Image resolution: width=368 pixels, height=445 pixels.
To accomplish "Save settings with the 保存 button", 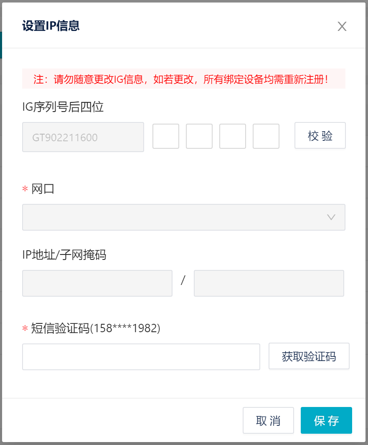I will click(326, 420).
